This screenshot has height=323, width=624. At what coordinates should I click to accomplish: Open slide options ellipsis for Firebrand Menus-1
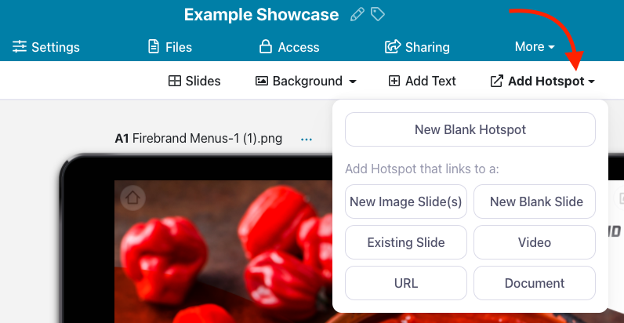[x=307, y=140]
